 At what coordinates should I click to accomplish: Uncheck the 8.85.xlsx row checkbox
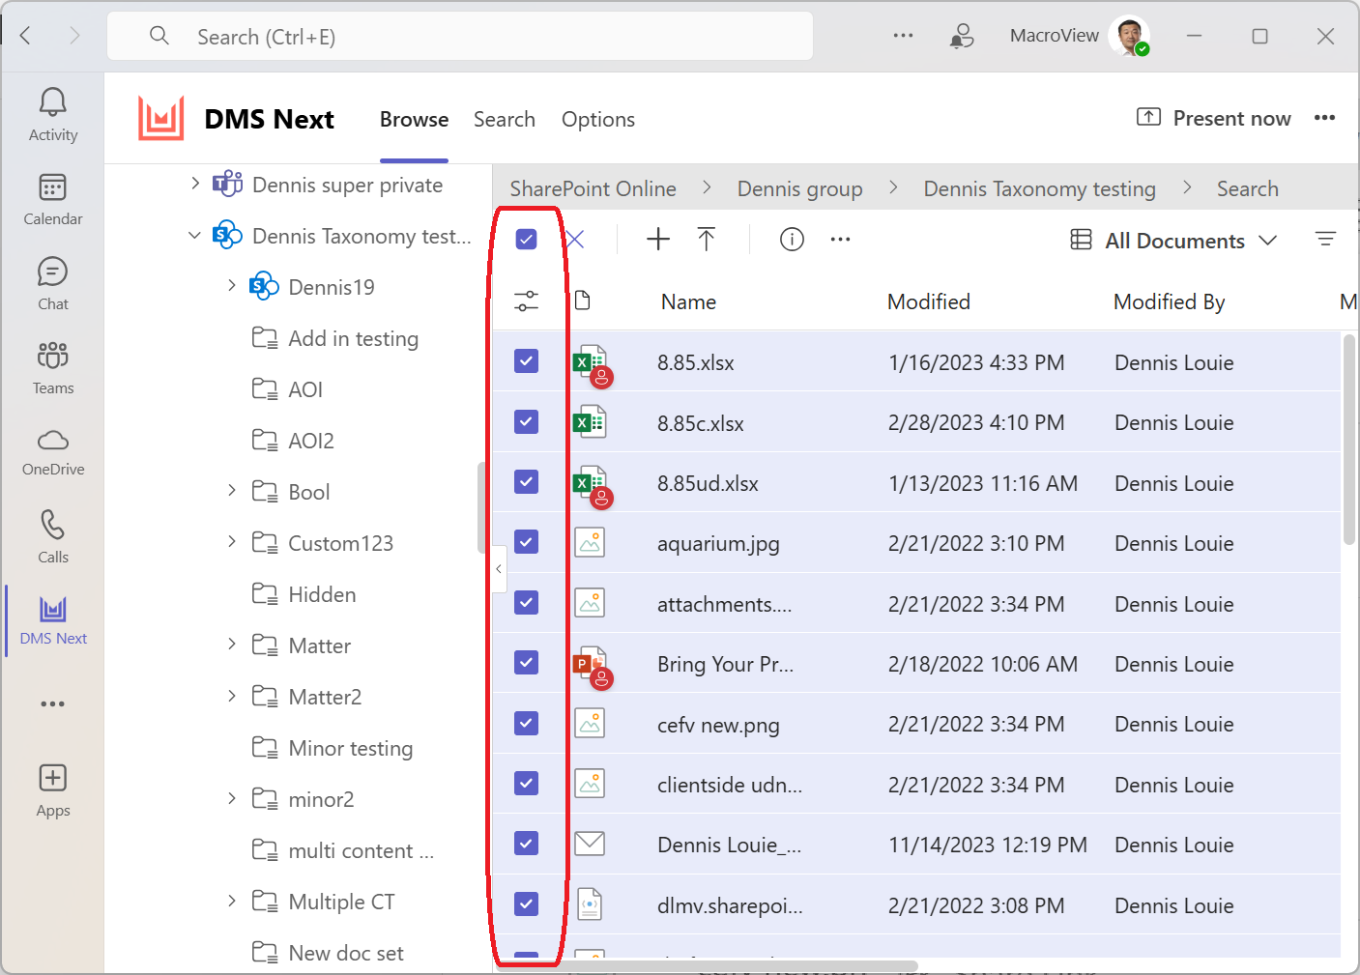[526, 361]
